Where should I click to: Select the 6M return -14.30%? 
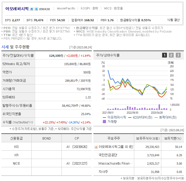click(x=74, y=122)
